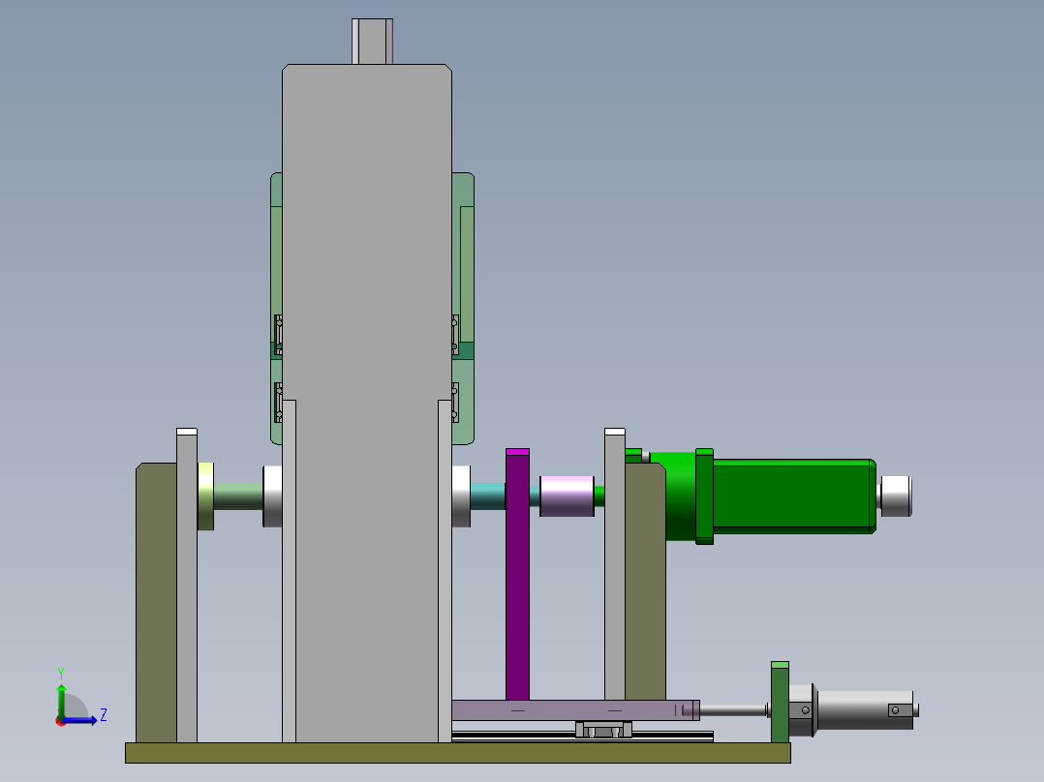Pick the left olive support block
Screen dimensions: 1044x782
tap(156, 602)
